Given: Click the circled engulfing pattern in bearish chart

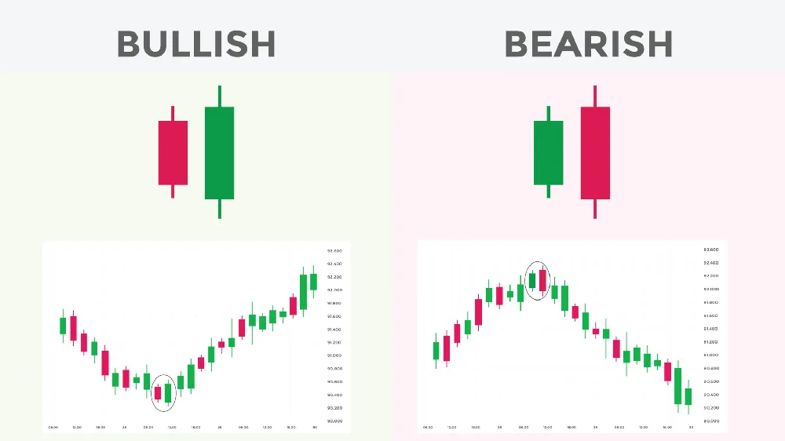Looking at the screenshot, I should click(538, 280).
